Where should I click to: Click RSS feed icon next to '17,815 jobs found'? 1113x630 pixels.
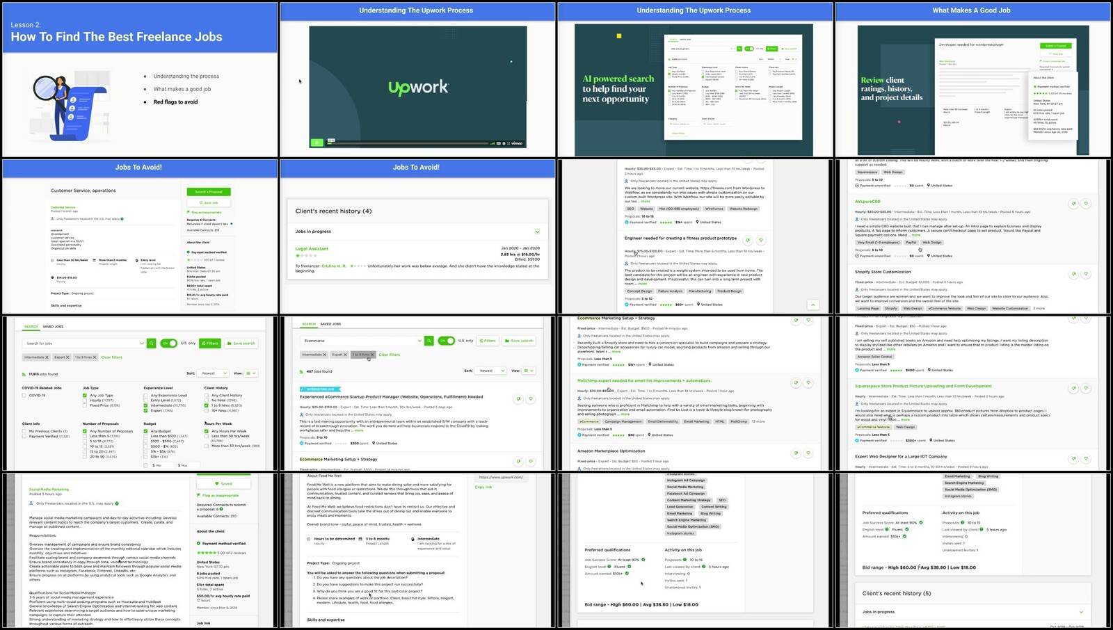(x=24, y=374)
